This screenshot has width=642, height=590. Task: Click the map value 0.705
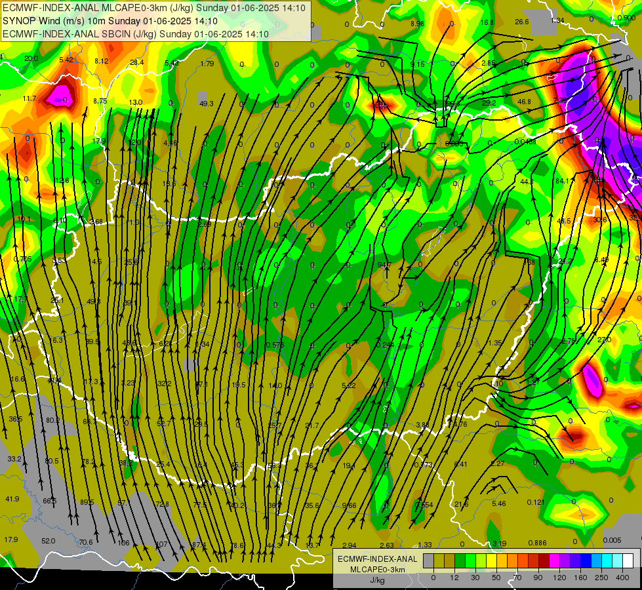(x=22, y=259)
